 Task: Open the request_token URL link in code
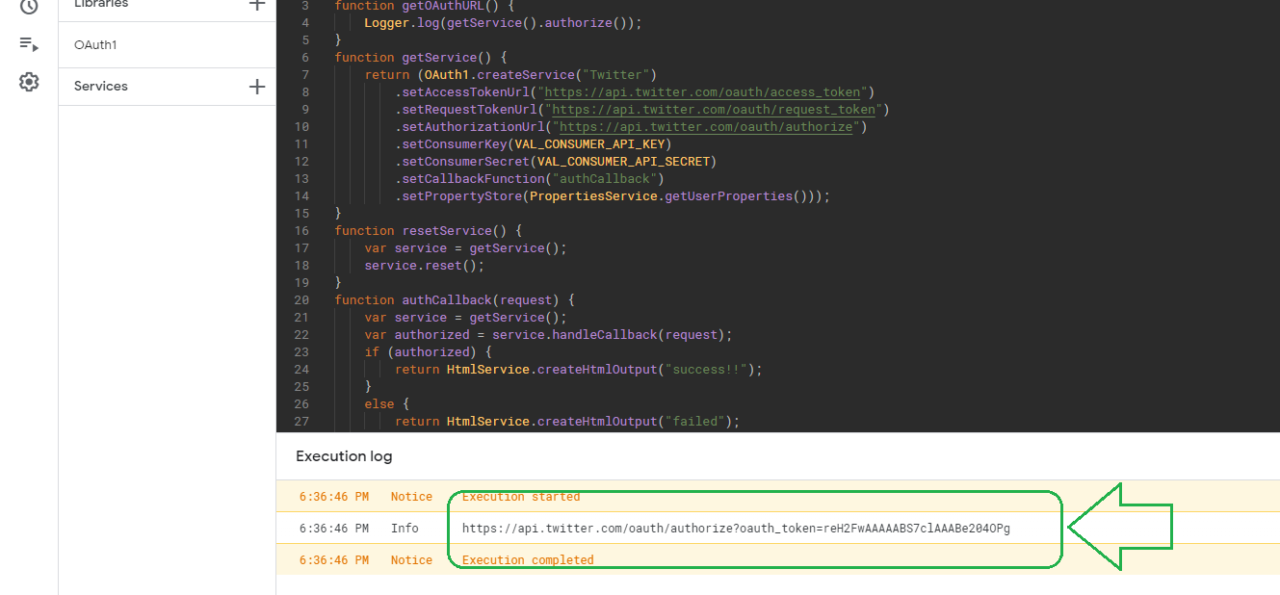tap(714, 110)
